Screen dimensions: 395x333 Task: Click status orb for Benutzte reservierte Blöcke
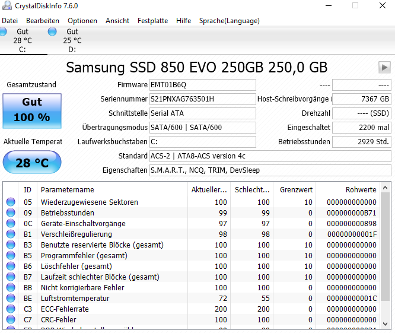[x=11, y=245]
